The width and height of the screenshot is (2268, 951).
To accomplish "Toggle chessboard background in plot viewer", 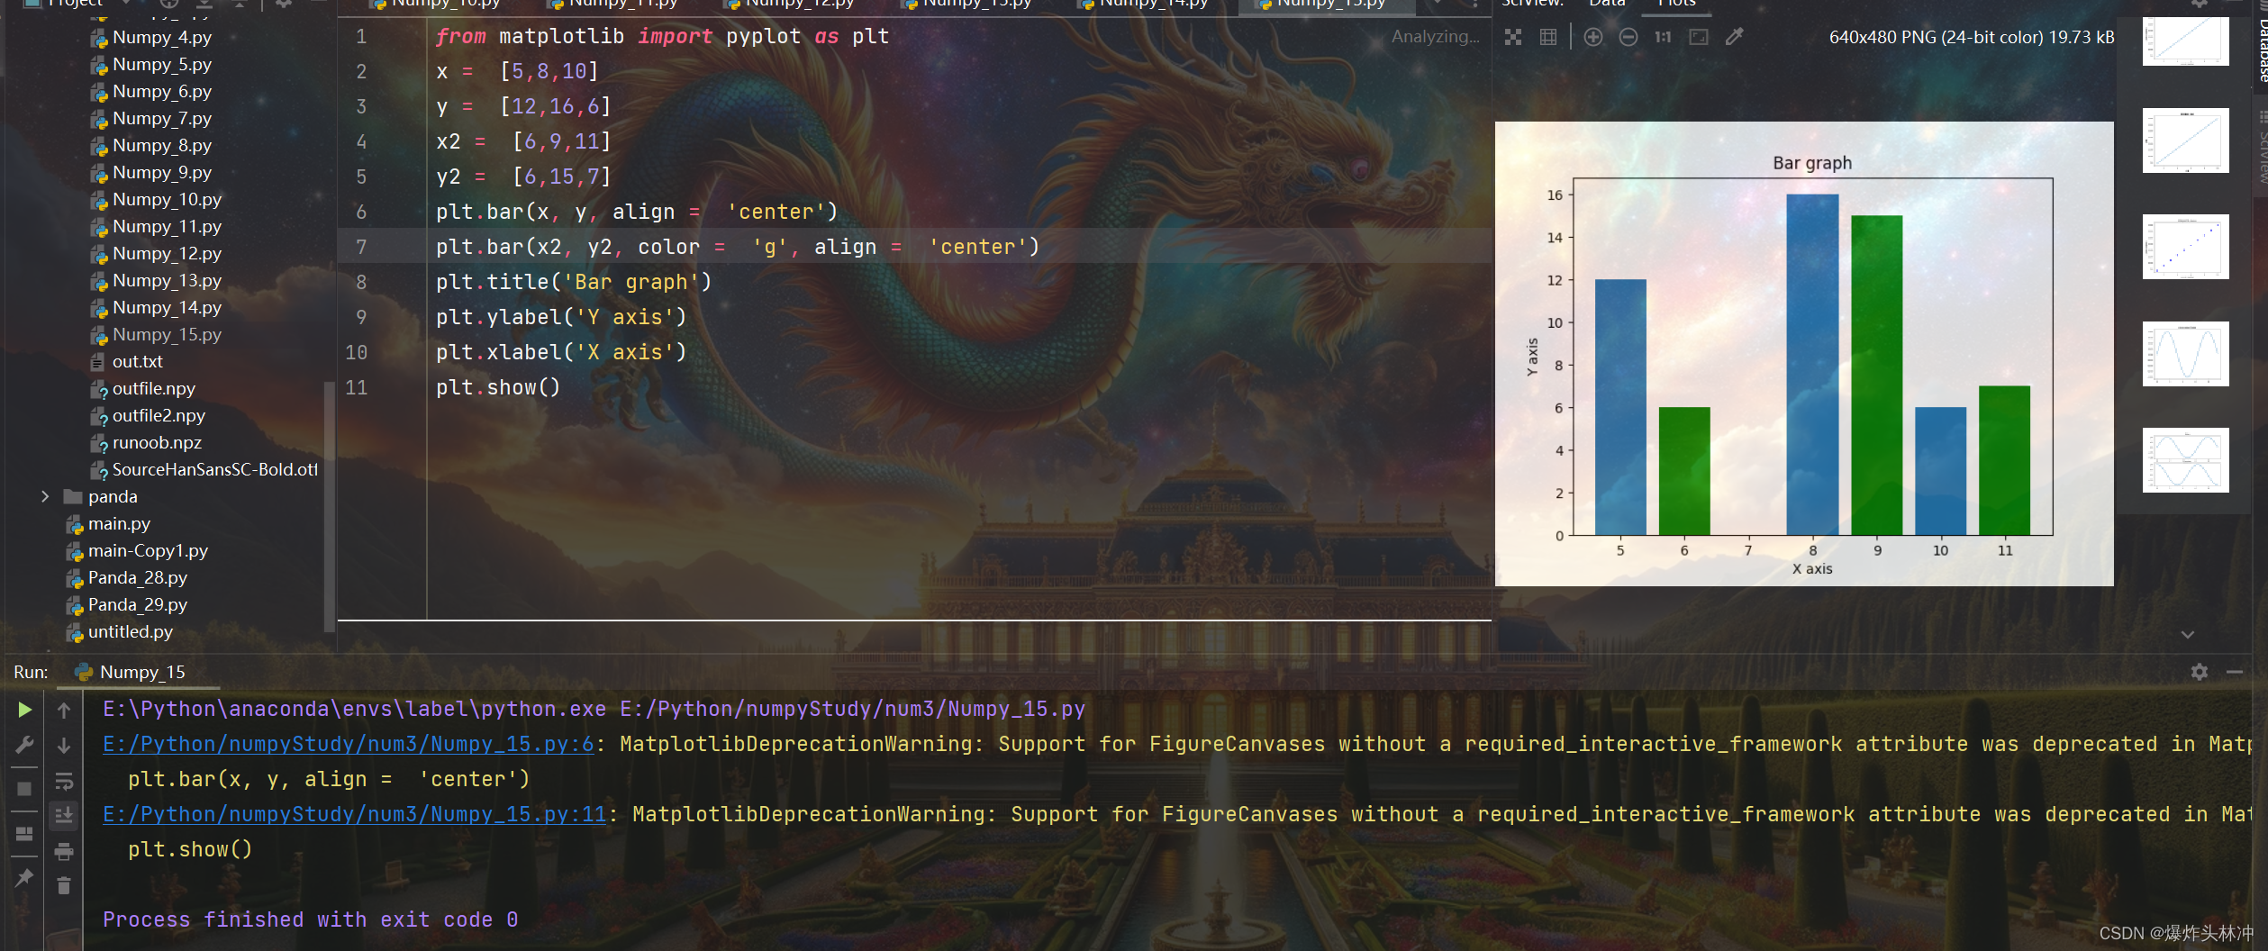I will pos(1513,37).
